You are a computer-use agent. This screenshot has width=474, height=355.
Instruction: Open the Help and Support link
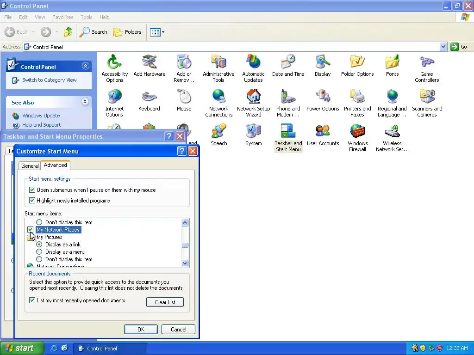pos(41,125)
